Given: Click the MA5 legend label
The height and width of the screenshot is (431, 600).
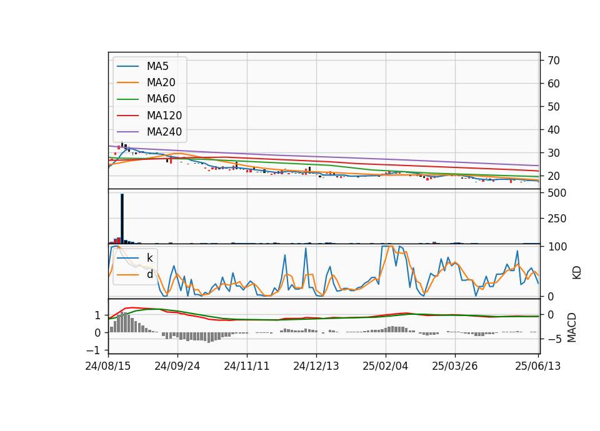Looking at the screenshot, I should tap(157, 66).
